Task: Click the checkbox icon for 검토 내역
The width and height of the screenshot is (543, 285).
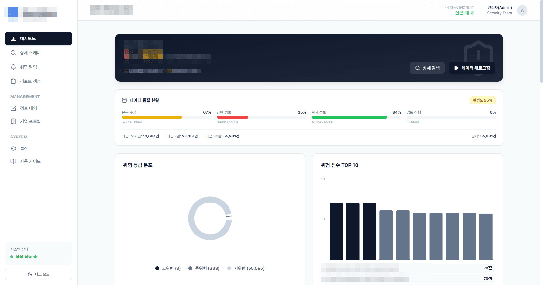Action: click(x=13, y=108)
